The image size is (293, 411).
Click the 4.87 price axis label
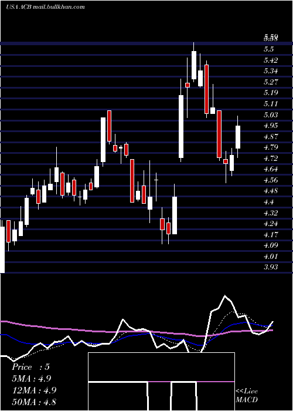click(x=271, y=137)
